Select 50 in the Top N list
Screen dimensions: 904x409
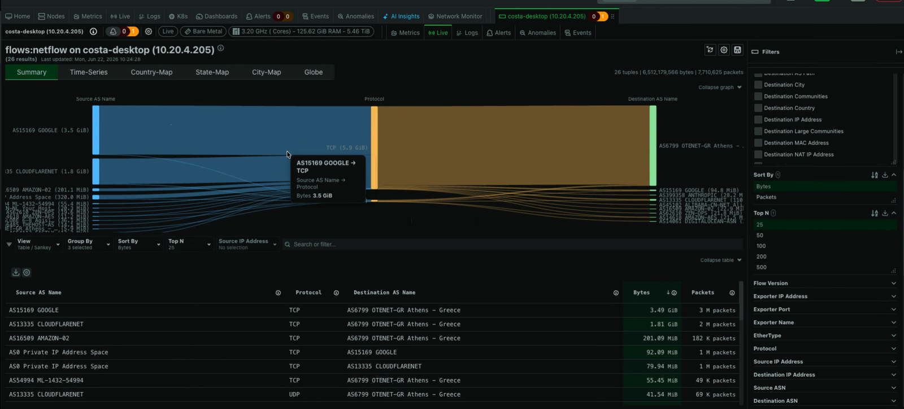tap(824, 235)
